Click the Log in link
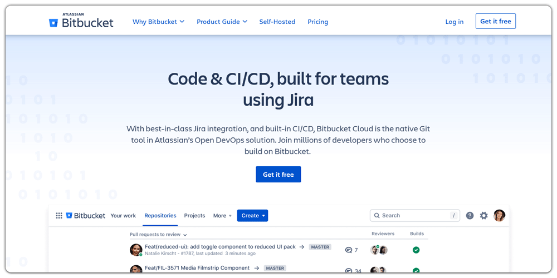557x278 pixels. pos(455,22)
